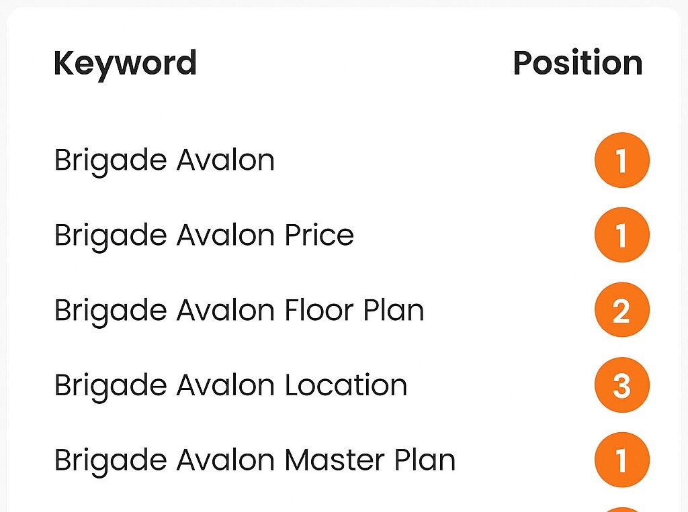Viewport: 688px width, 512px height.
Task: Click the white card's empty area between the Keyword and Position headers
Action: pyautogui.click(x=355, y=63)
